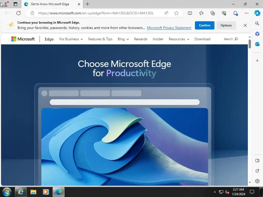View site information lock icon
This screenshot has height=197, width=263.
click(32, 13)
